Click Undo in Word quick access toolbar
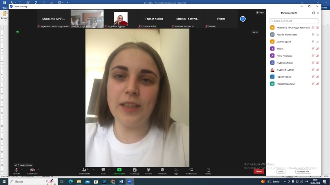Image resolution: width=330 pixels, height=185 pixels. tap(12, 2)
